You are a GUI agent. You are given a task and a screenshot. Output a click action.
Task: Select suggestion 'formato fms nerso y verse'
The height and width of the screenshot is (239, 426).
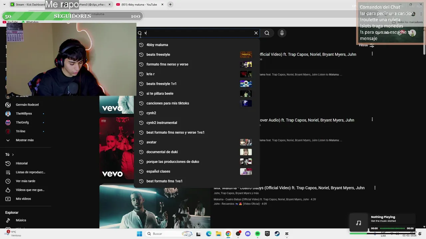tap(197, 64)
